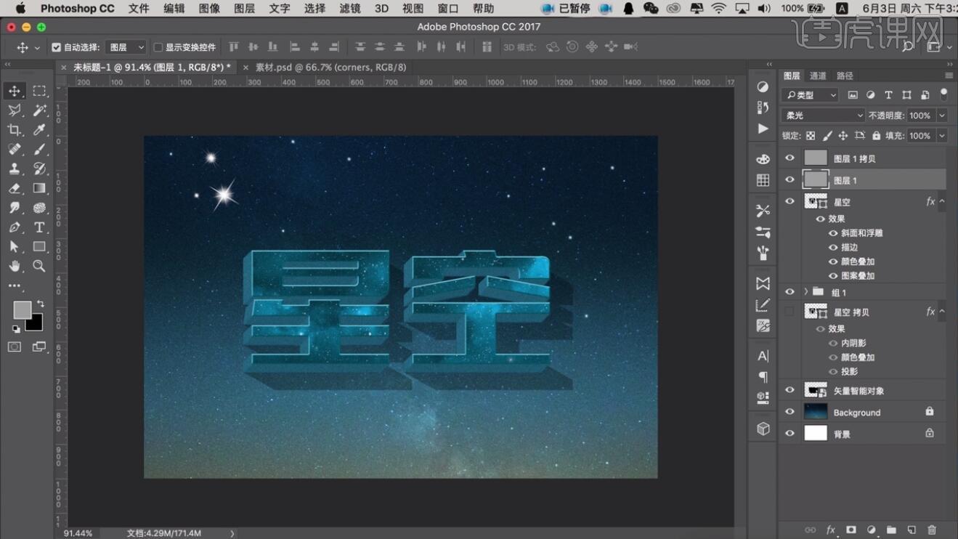Click the Wi-Fi icon in menu bar
958x539 pixels.
point(718,9)
